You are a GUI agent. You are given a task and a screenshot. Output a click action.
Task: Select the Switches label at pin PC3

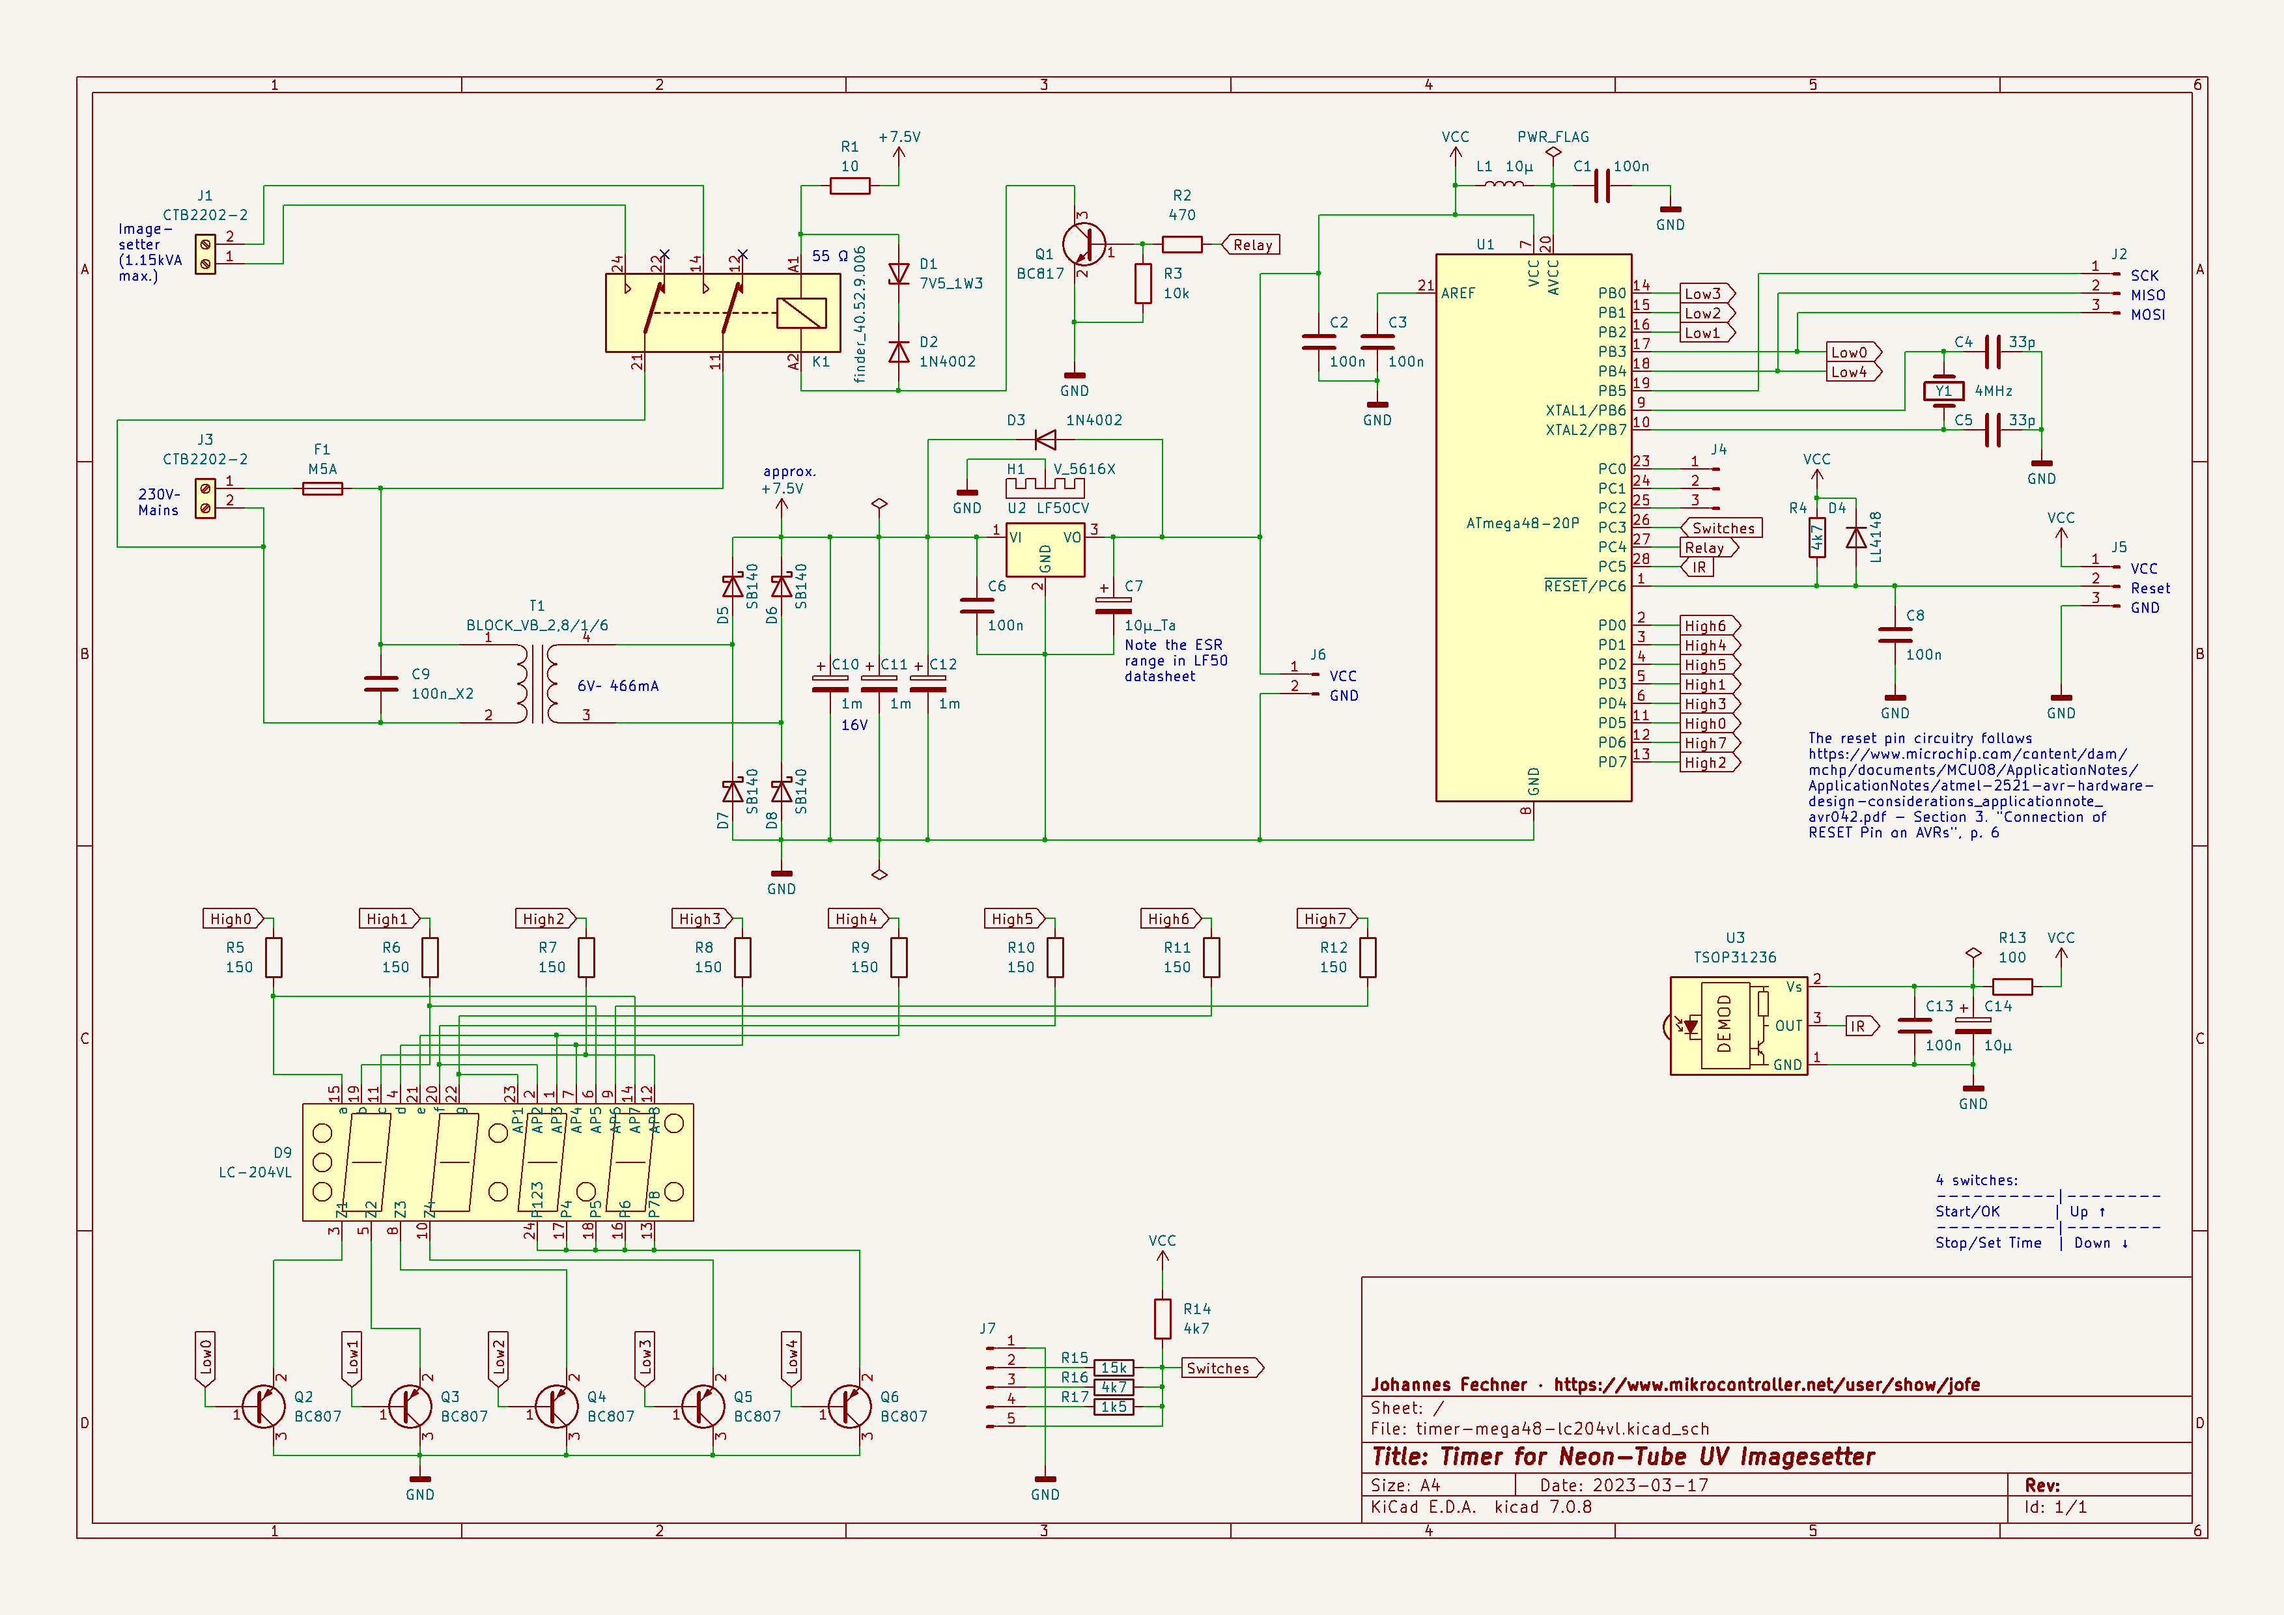point(1722,528)
